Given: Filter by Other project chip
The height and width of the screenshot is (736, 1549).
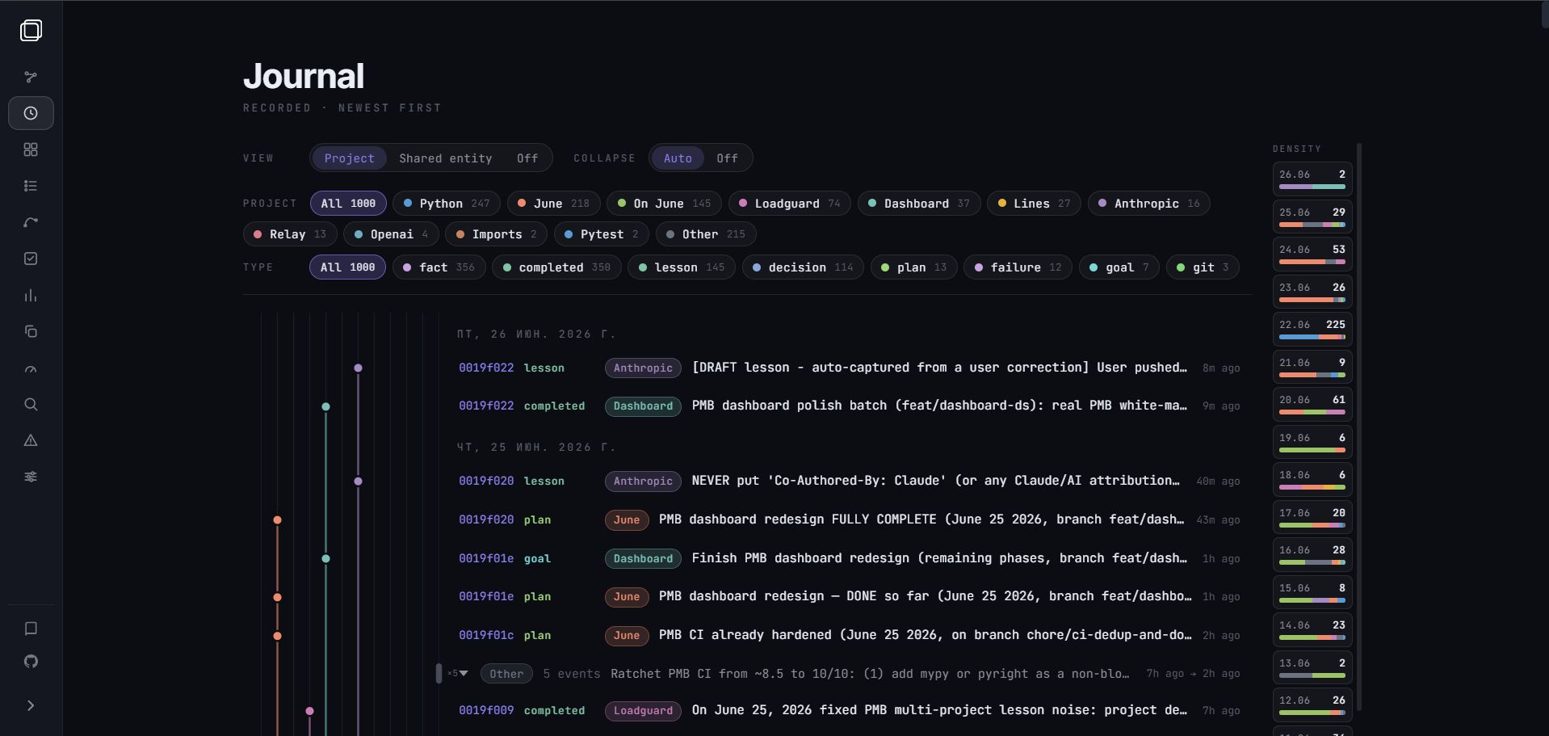Looking at the screenshot, I should 706,234.
